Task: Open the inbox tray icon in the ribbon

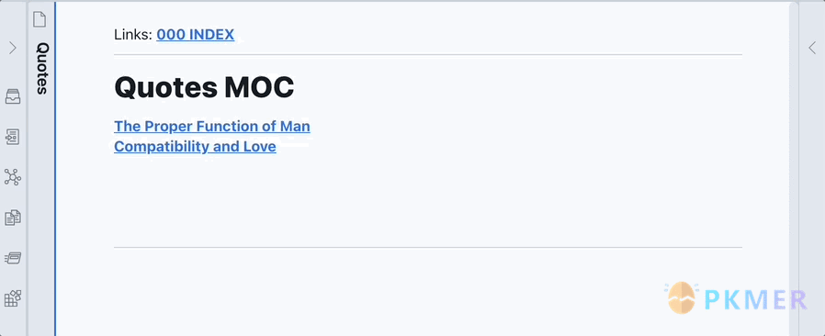Action: pos(13,96)
